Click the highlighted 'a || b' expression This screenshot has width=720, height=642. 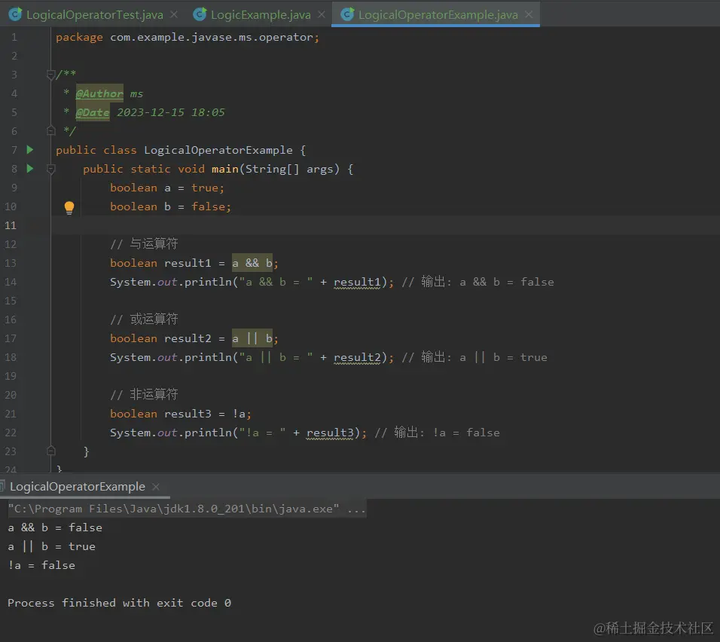pos(252,338)
